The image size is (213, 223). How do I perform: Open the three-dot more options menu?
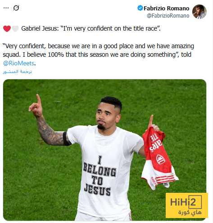point(6,8)
